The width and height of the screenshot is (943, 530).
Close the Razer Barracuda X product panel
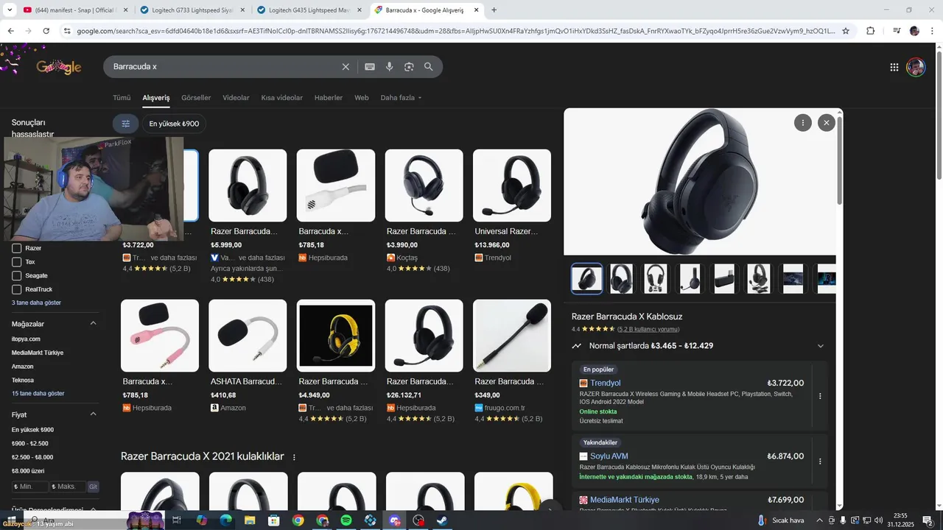[x=827, y=123]
